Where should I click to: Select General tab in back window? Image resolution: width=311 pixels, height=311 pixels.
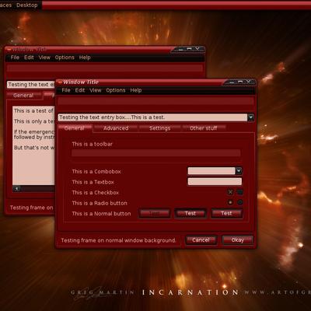coord(23,96)
